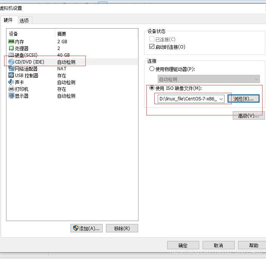This screenshot has height=259, width=266.
Task: Open the 高级(V)... settings button
Action: pyautogui.click(x=249, y=116)
